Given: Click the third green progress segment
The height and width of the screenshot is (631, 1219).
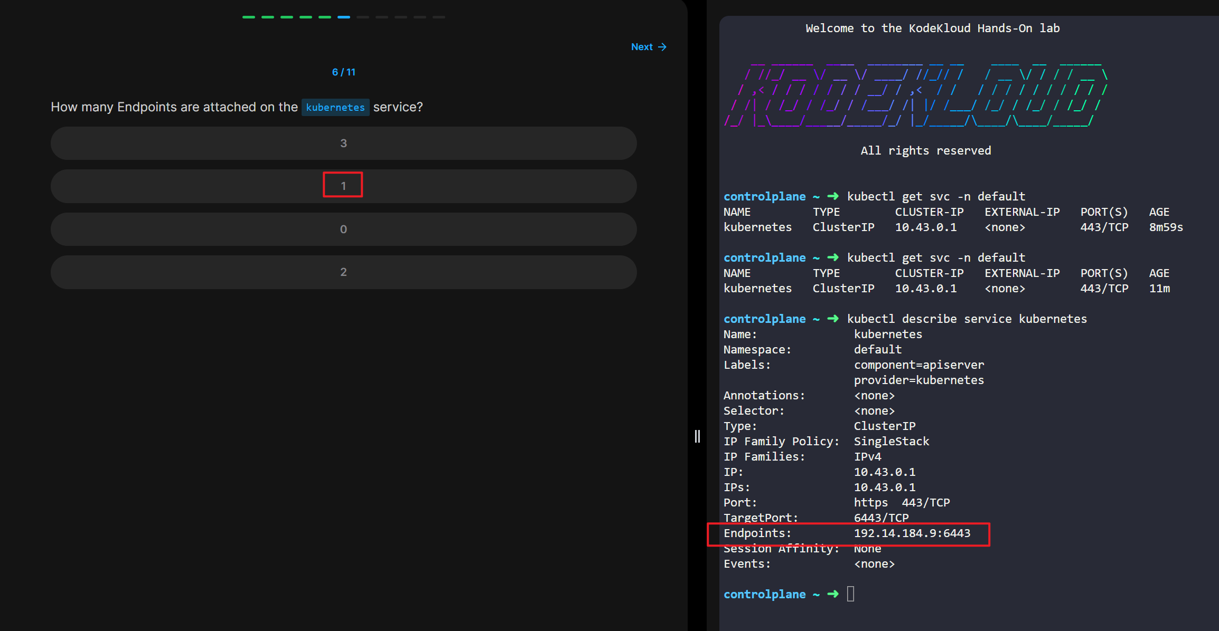Looking at the screenshot, I should (x=286, y=17).
